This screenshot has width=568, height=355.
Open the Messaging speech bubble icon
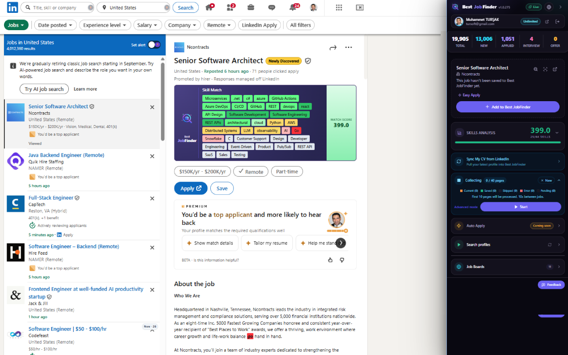pos(272,8)
